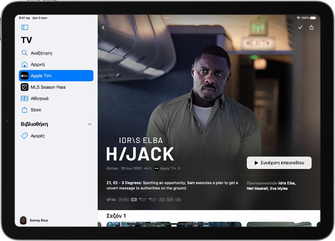Go to Αρχική via its home icon
The width and height of the screenshot is (335, 241).
(x=24, y=64)
